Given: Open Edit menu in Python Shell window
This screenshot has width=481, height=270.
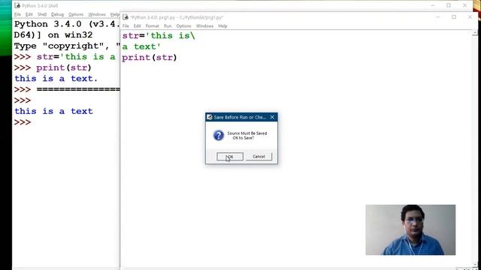Looking at the screenshot, I should point(29,14).
